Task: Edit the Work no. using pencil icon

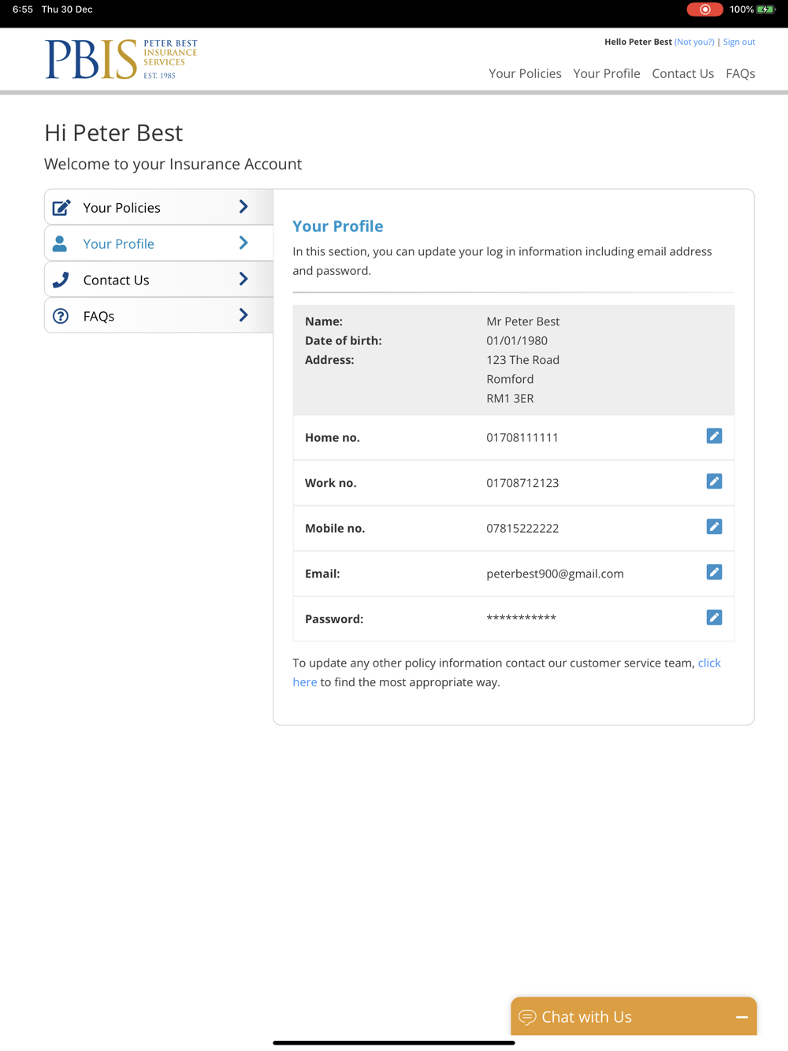Action: pos(714,481)
